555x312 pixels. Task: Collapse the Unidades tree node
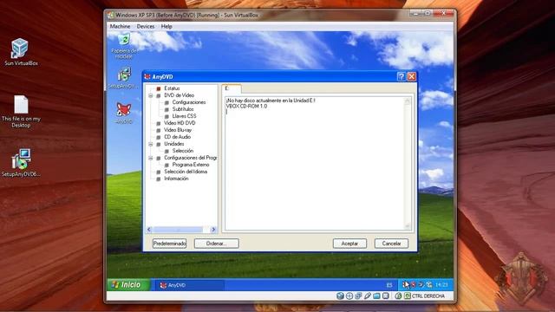[x=150, y=144]
